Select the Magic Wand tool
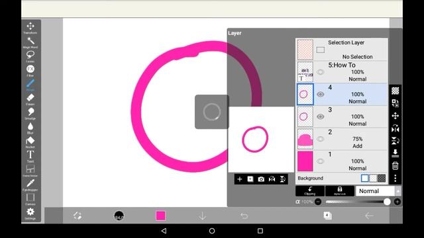 pos(30,42)
